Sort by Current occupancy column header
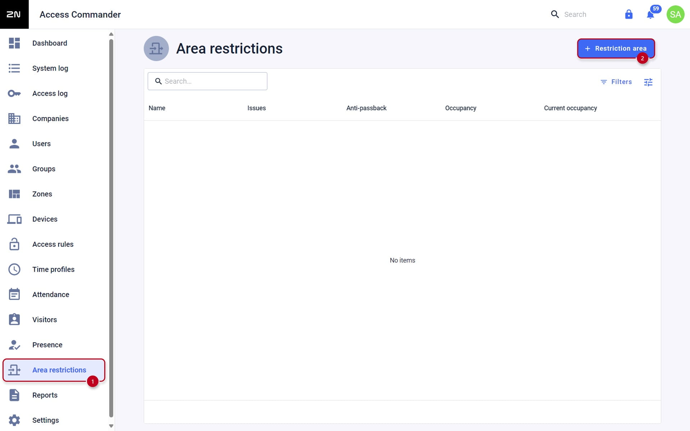Screen dimensions: 690x431 click(x=570, y=108)
